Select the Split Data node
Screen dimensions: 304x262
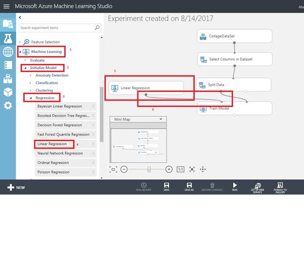coord(233,85)
